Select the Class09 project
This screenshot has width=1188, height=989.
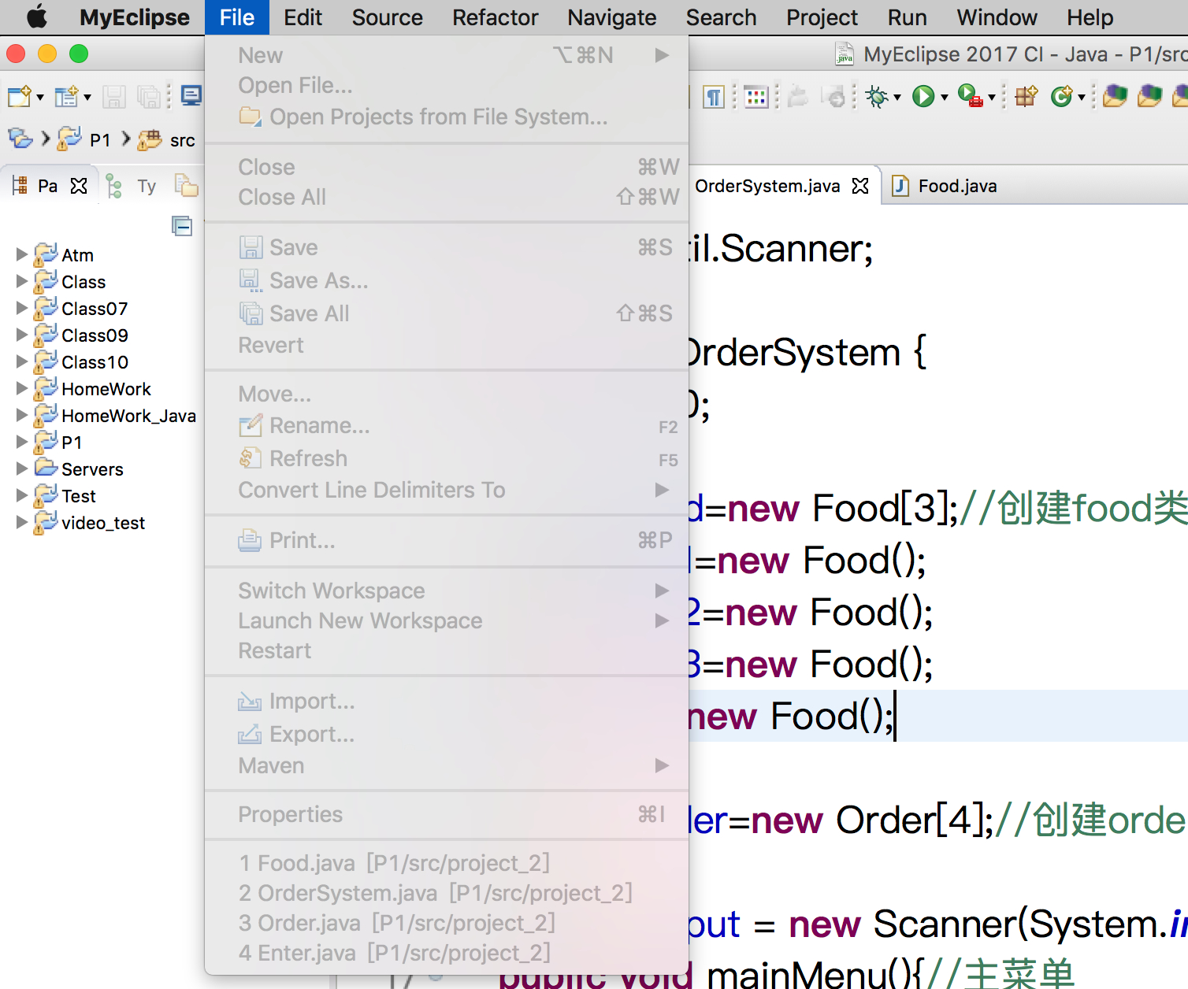click(95, 335)
